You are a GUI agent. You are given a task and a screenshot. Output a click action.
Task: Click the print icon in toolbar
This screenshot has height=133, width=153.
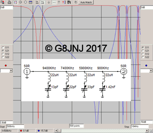point(9,2)
